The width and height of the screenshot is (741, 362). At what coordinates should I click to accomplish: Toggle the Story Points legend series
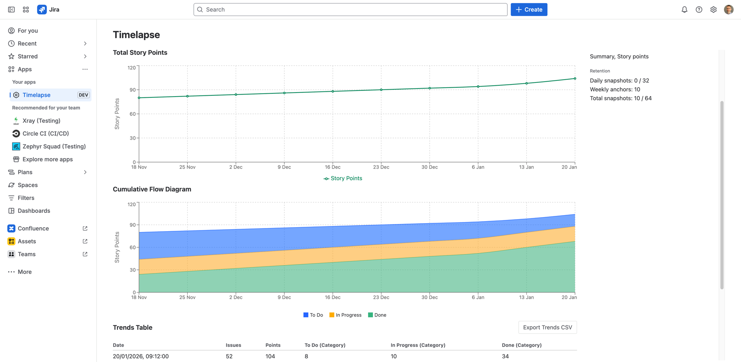coord(343,178)
